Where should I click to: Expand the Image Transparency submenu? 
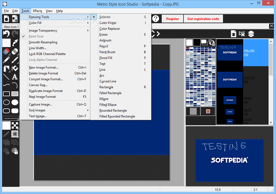click(x=55, y=31)
